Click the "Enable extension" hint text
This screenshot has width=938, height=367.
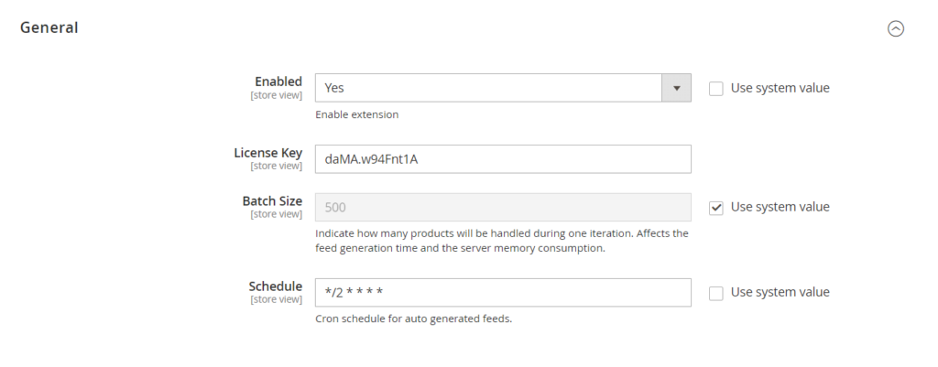tap(356, 115)
